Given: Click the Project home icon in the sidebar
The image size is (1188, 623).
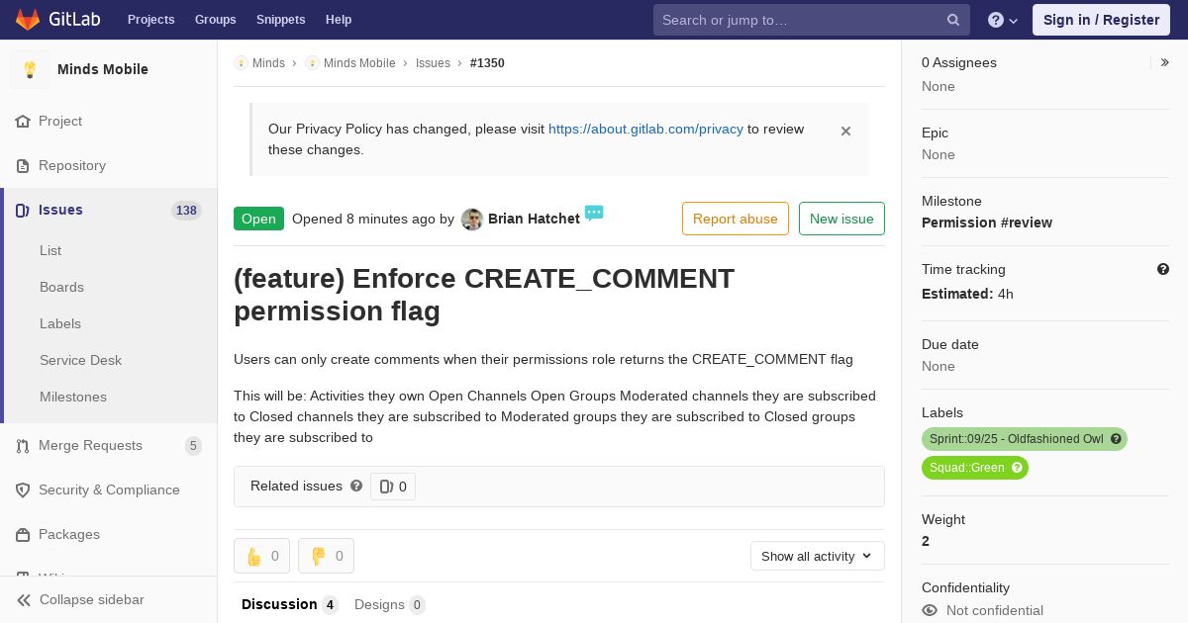Looking at the screenshot, I should 23,122.
